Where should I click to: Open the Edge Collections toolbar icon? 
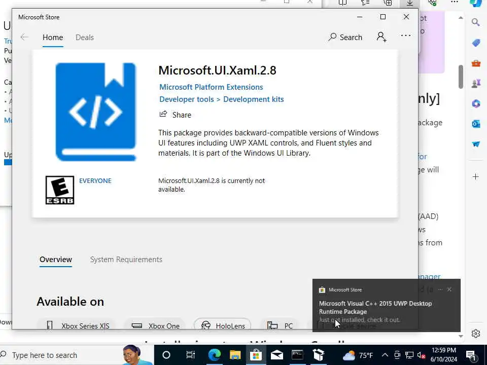388,3
